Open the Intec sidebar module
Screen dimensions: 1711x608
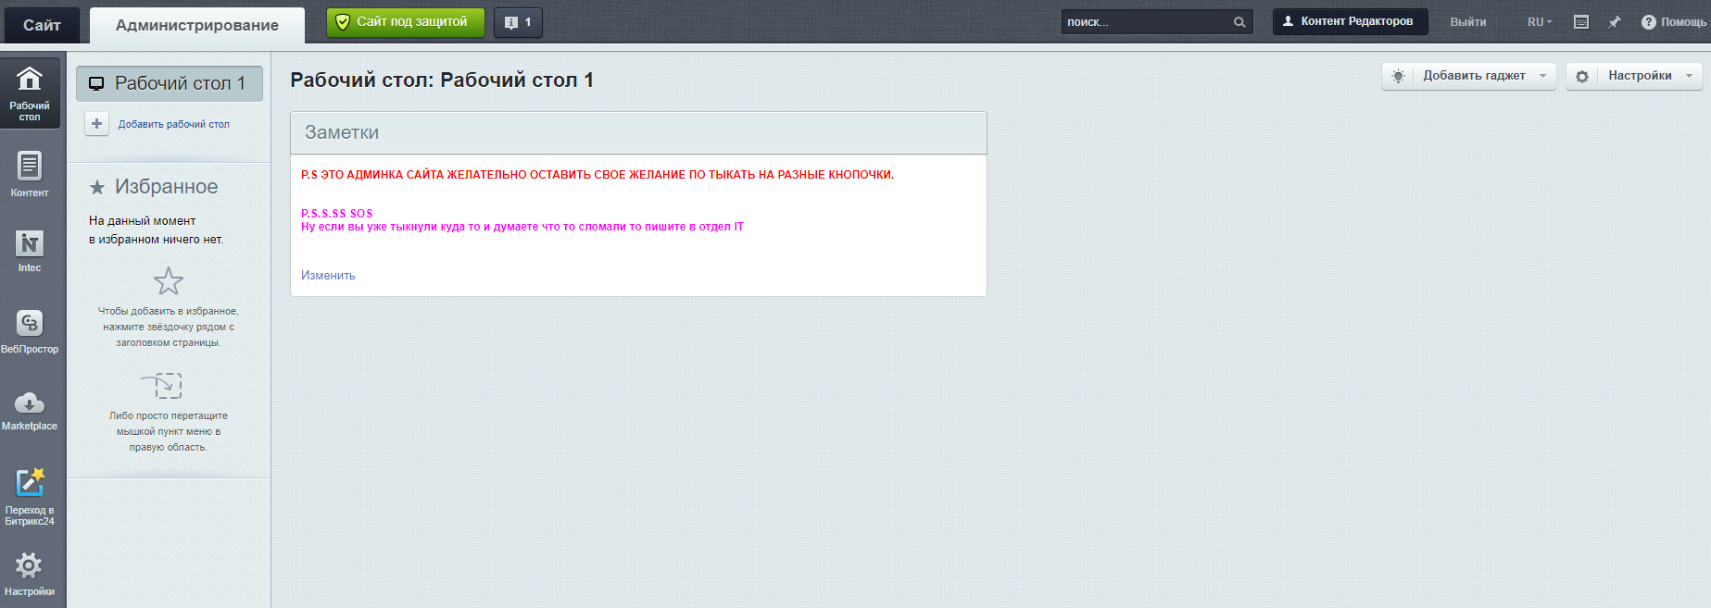click(30, 252)
